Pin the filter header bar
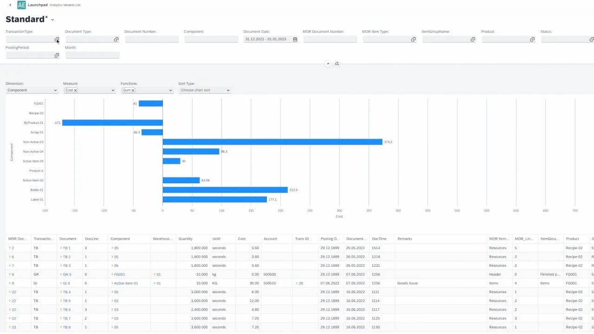 337,64
